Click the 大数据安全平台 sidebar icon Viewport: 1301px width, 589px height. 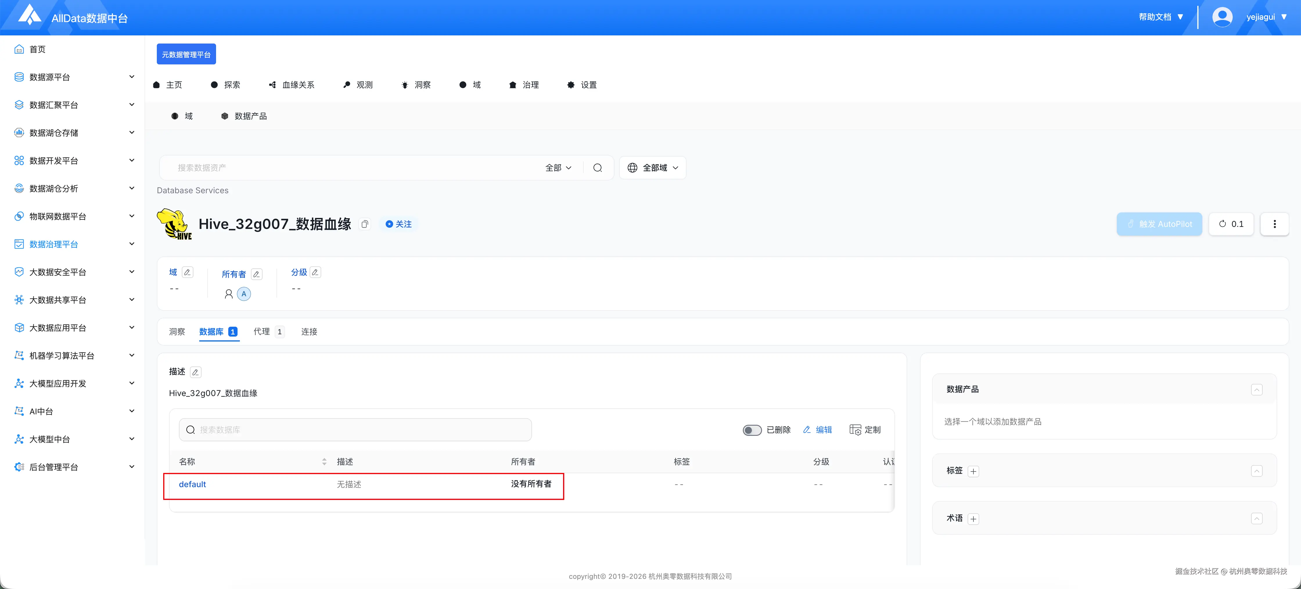coord(19,272)
